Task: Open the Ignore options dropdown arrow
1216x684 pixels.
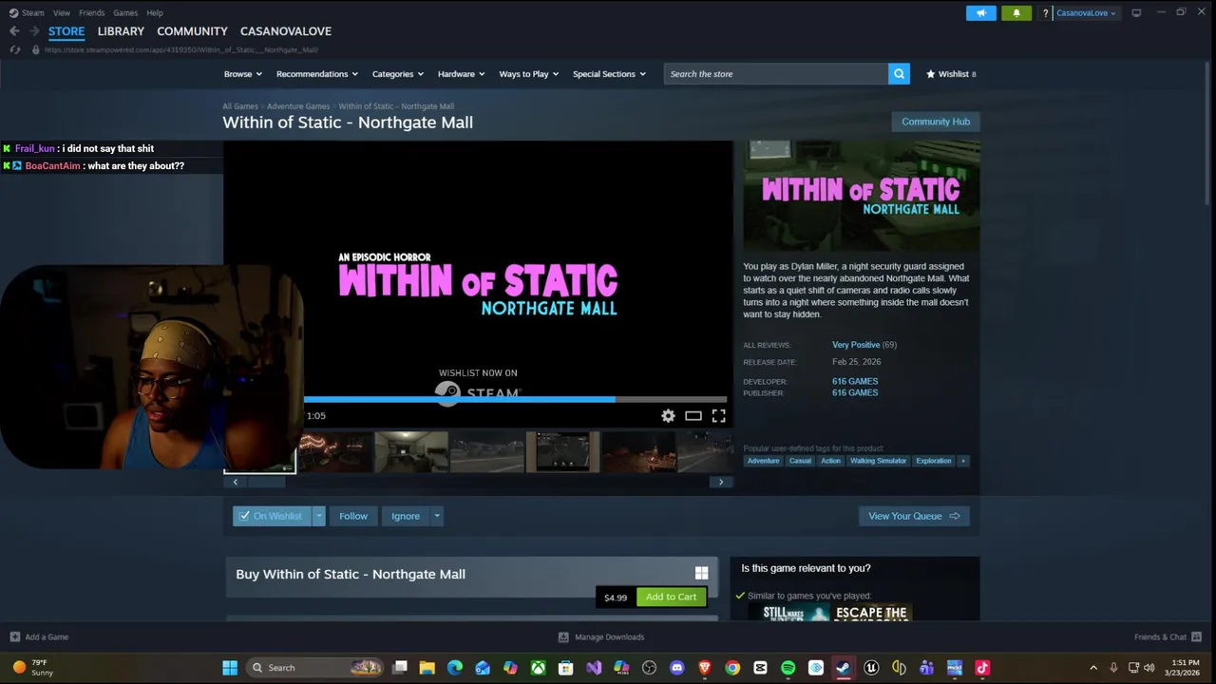Action: tap(437, 516)
